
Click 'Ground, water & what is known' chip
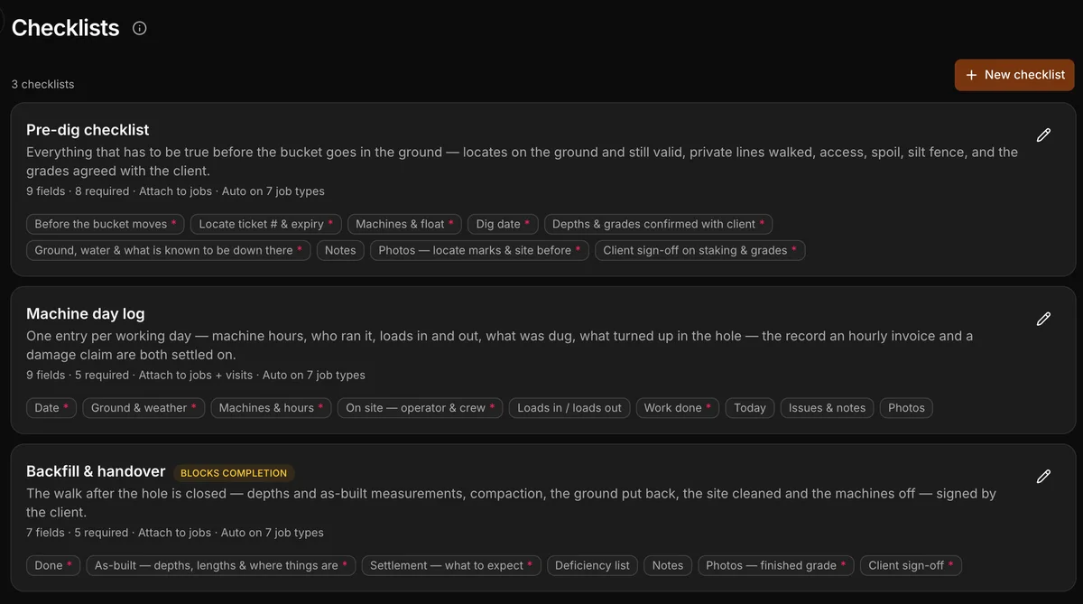pyautogui.click(x=168, y=250)
